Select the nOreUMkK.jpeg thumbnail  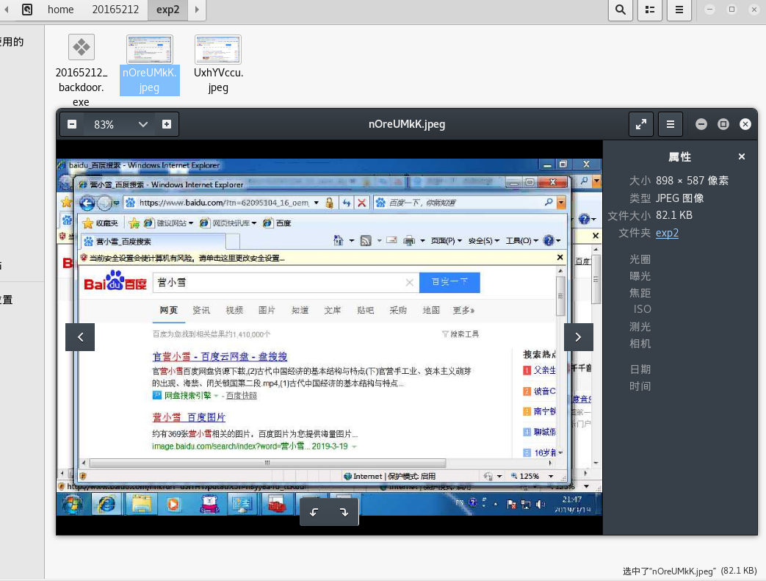coord(150,65)
